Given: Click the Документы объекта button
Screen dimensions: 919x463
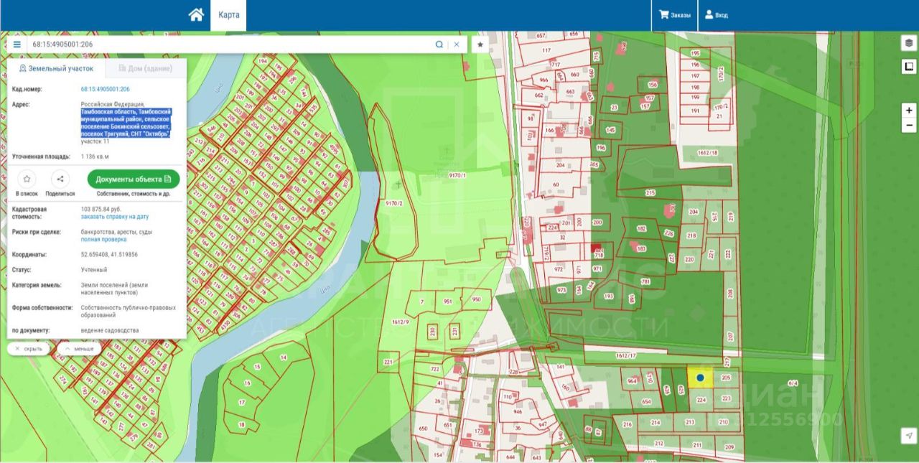Looking at the screenshot, I should pyautogui.click(x=133, y=179).
